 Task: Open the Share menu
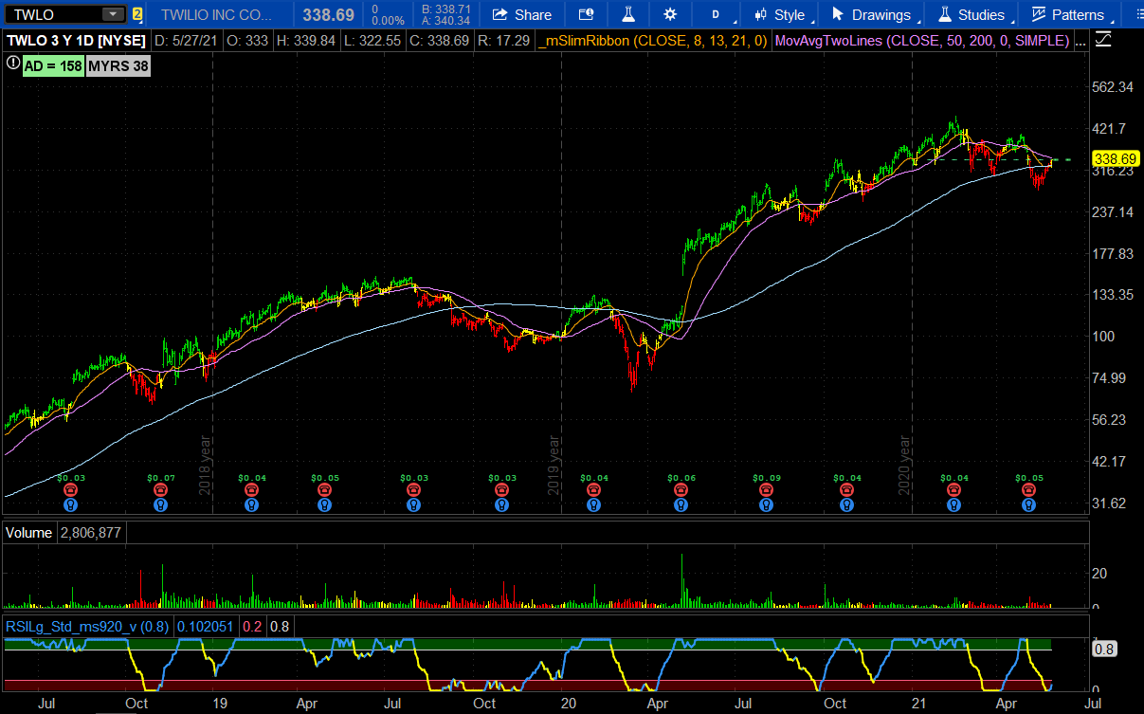point(522,14)
